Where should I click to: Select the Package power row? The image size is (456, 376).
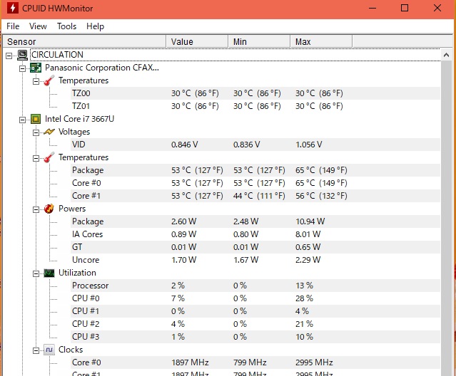click(x=255, y=221)
